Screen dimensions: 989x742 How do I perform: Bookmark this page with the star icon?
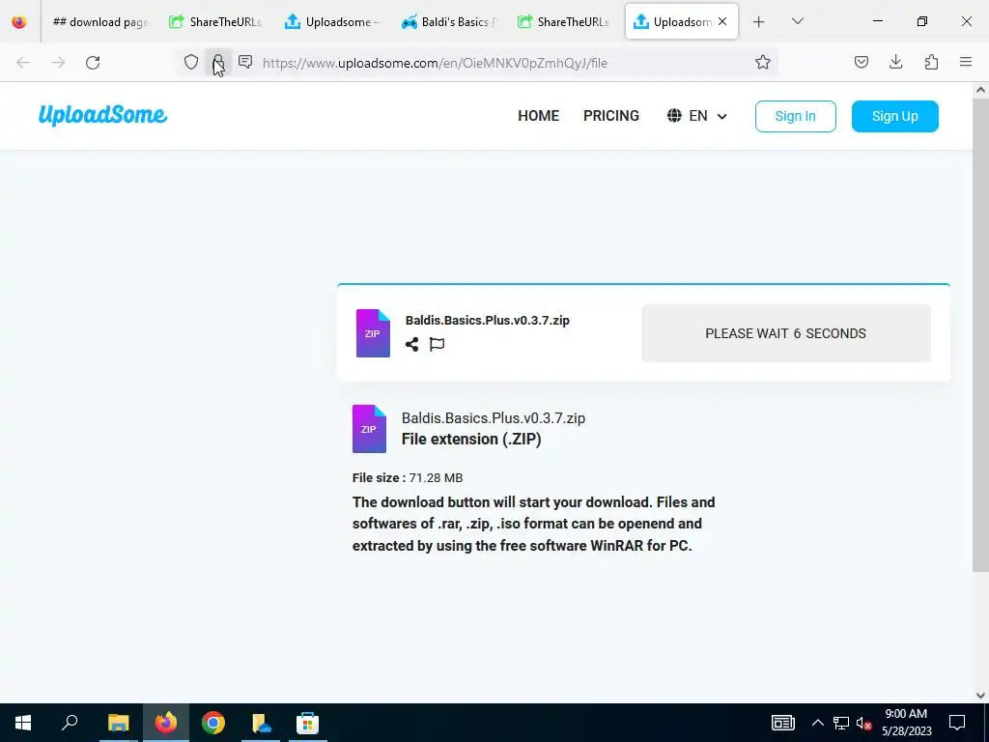(x=763, y=62)
